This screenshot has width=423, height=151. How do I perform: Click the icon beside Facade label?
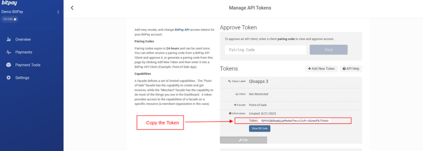(x=235, y=105)
